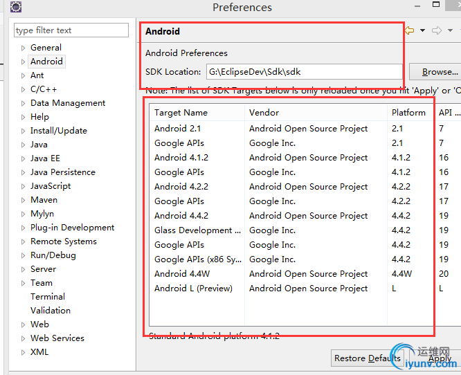Image resolution: width=461 pixels, height=375 pixels.
Task: Focus the type filter text field
Action: [71, 30]
